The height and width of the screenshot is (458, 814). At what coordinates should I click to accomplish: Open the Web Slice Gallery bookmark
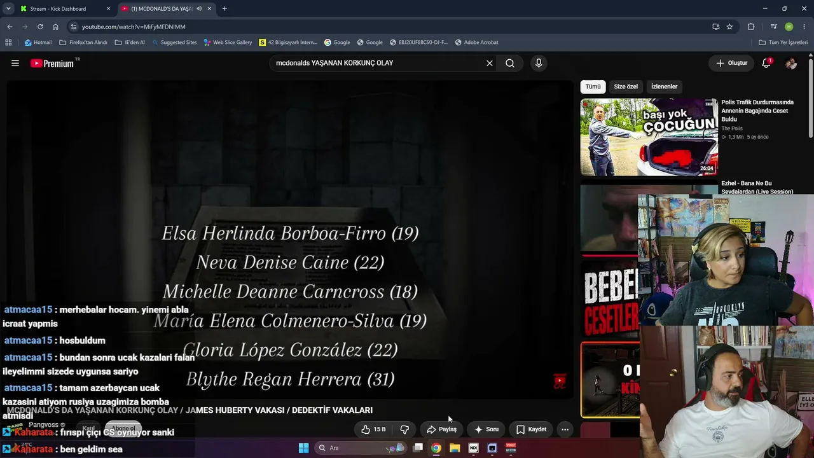[228, 43]
